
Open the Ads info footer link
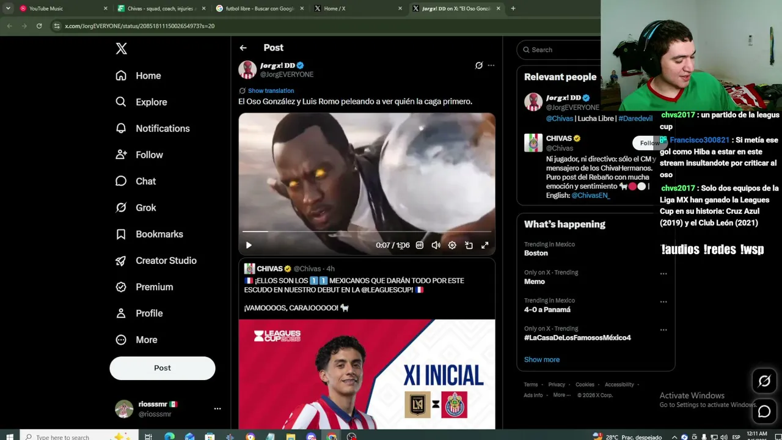tap(533, 395)
